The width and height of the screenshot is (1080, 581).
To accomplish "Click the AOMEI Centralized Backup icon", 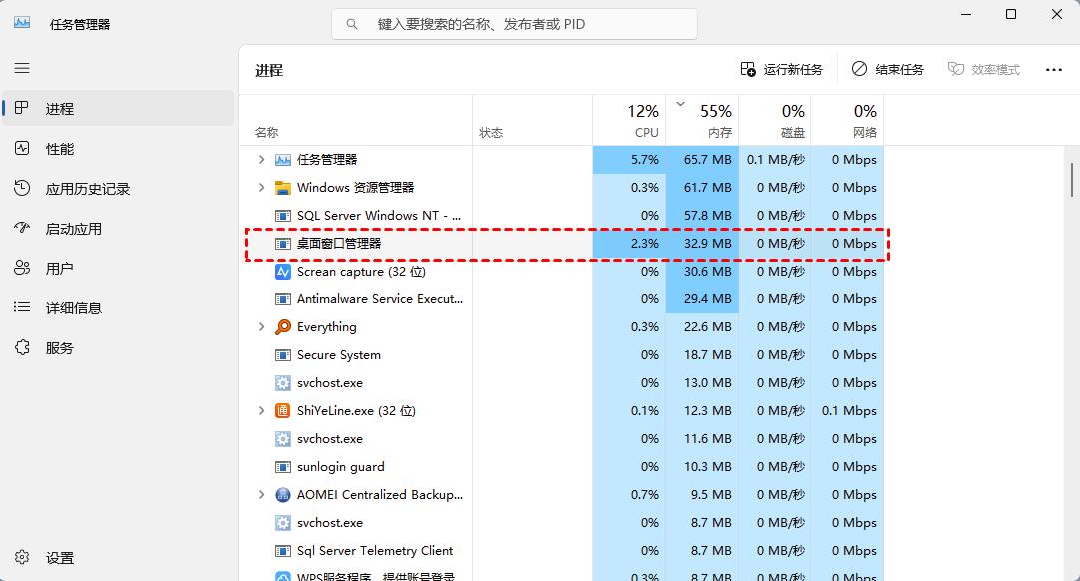I will pyautogui.click(x=283, y=495).
